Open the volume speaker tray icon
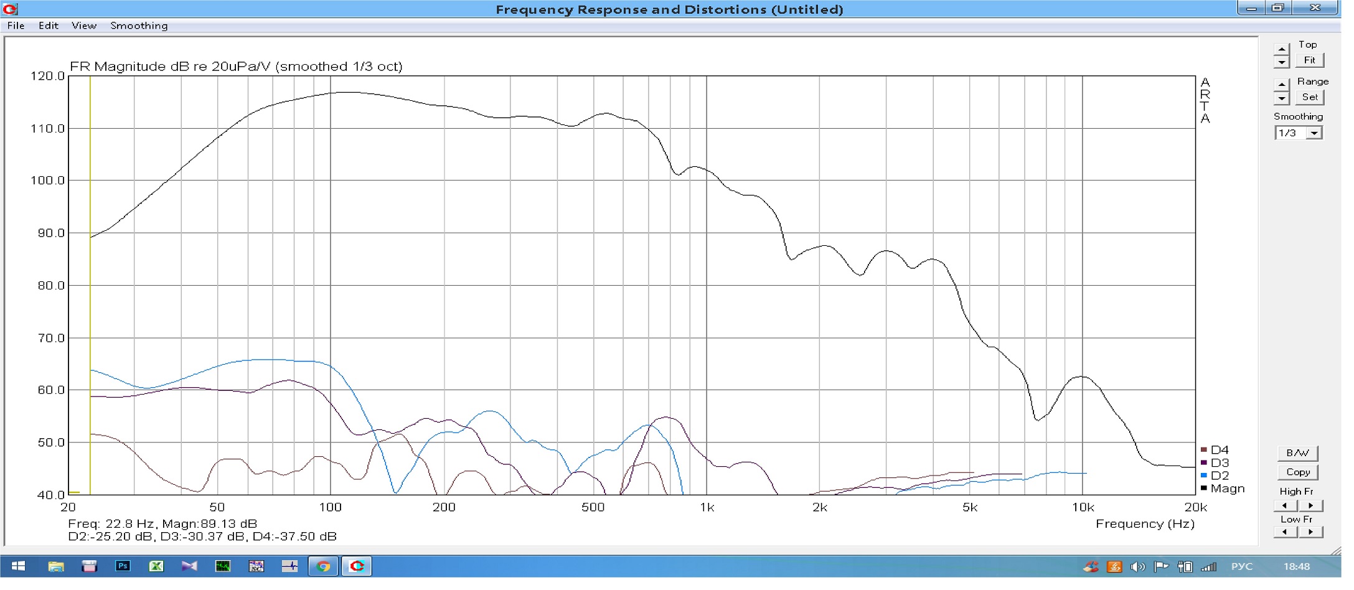This screenshot has height=590, width=1354. coord(1137,566)
